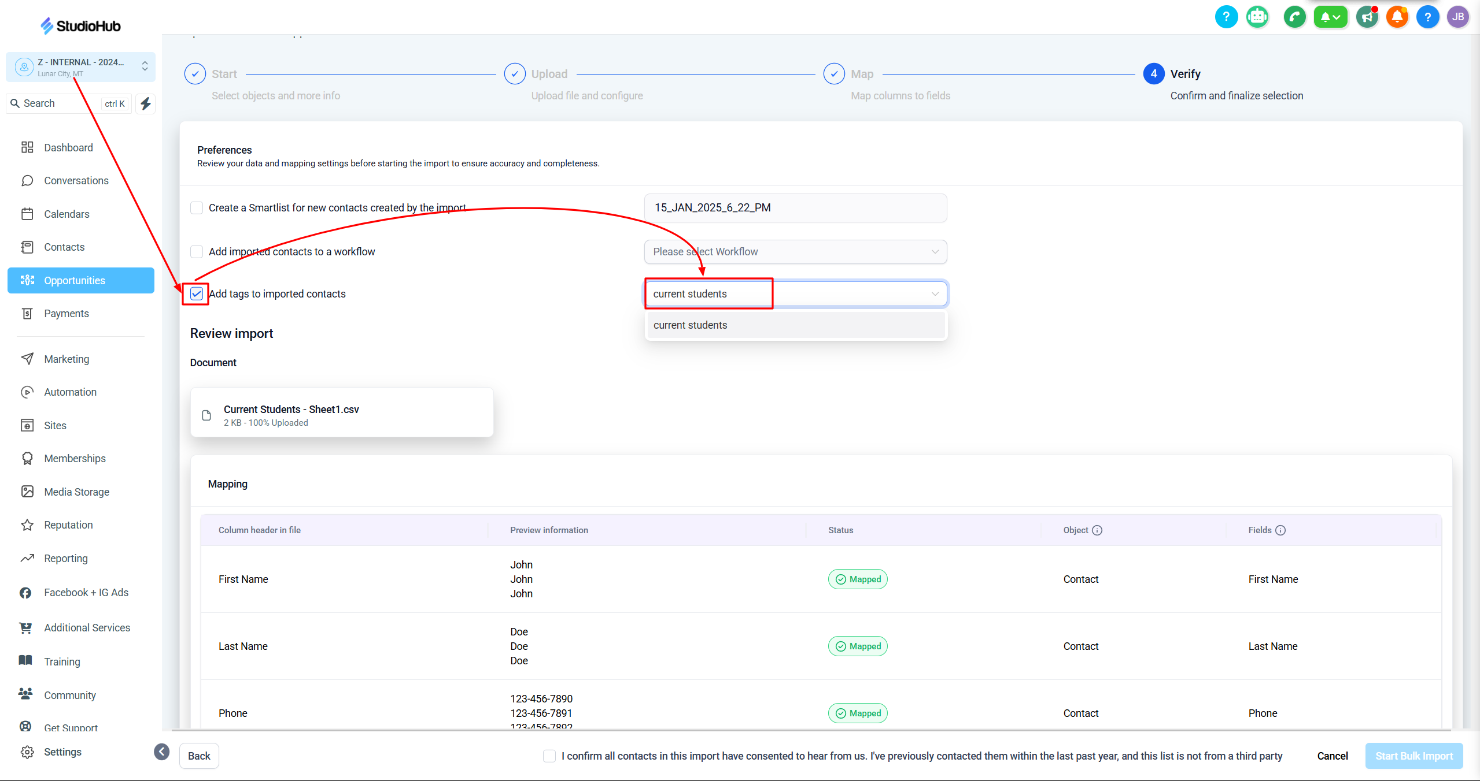
Task: Open the Please select Workflow dropdown
Action: point(795,252)
